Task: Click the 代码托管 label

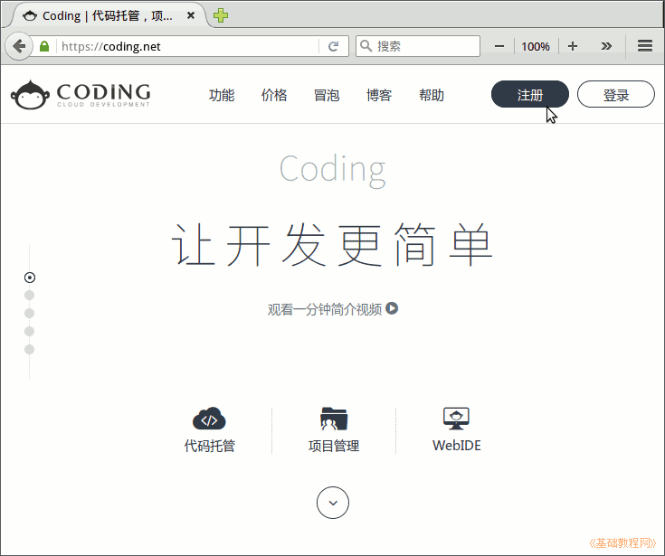Action: click(210, 446)
